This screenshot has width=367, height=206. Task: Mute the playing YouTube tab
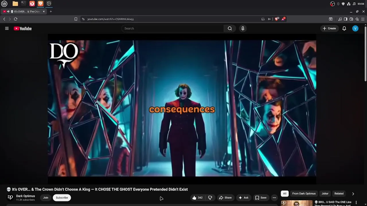[8, 11]
